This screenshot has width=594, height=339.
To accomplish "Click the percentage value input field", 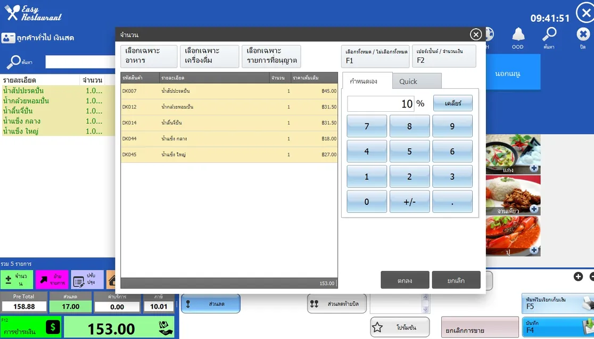I will click(x=381, y=104).
